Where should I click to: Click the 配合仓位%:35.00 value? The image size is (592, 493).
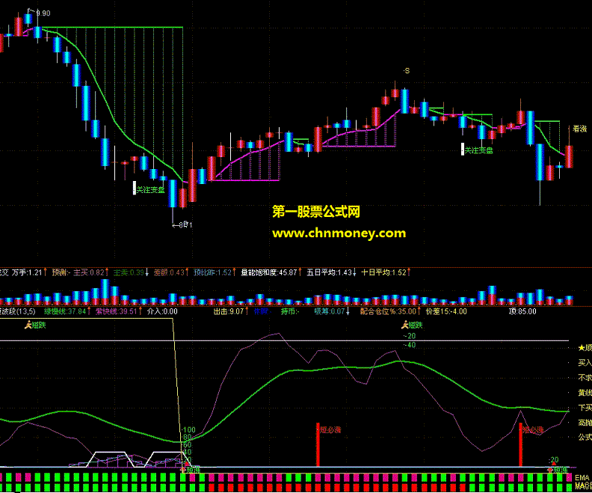(x=388, y=311)
